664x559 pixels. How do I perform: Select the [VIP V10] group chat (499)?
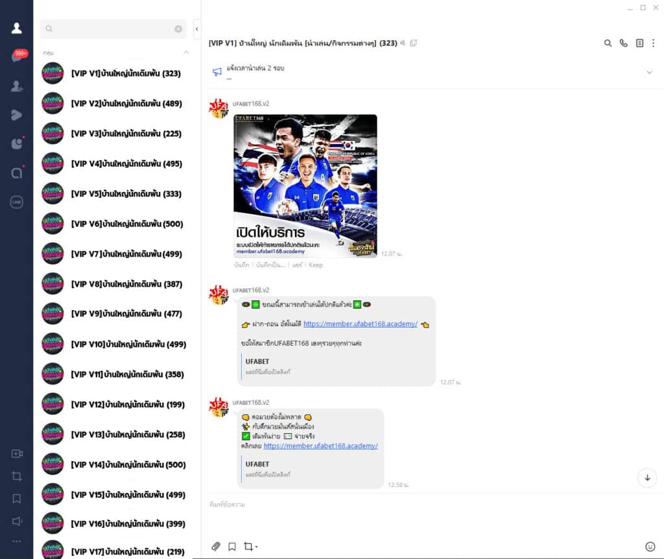coord(116,344)
